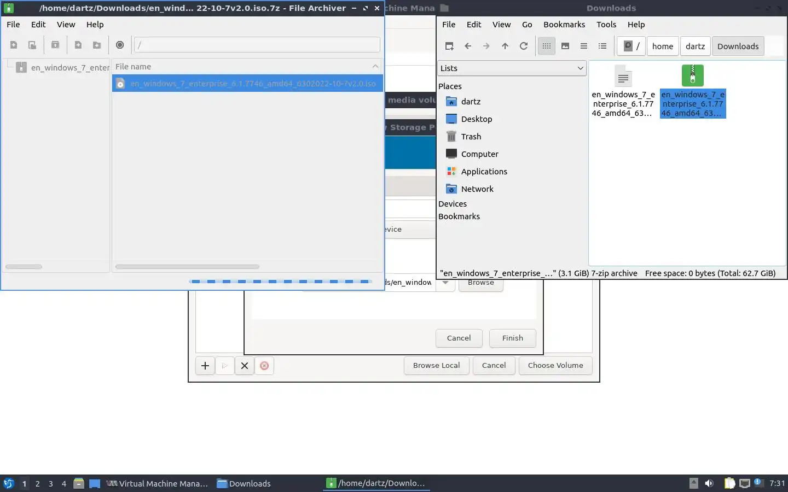Open Tools menu in file manager
The width and height of the screenshot is (788, 492).
coord(606,25)
